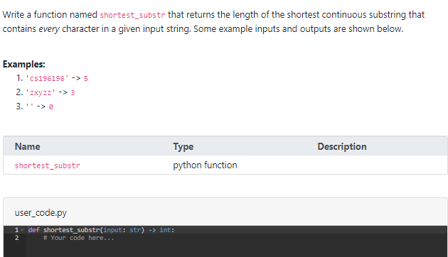
Task: Click the Description column header
Action: coord(342,146)
